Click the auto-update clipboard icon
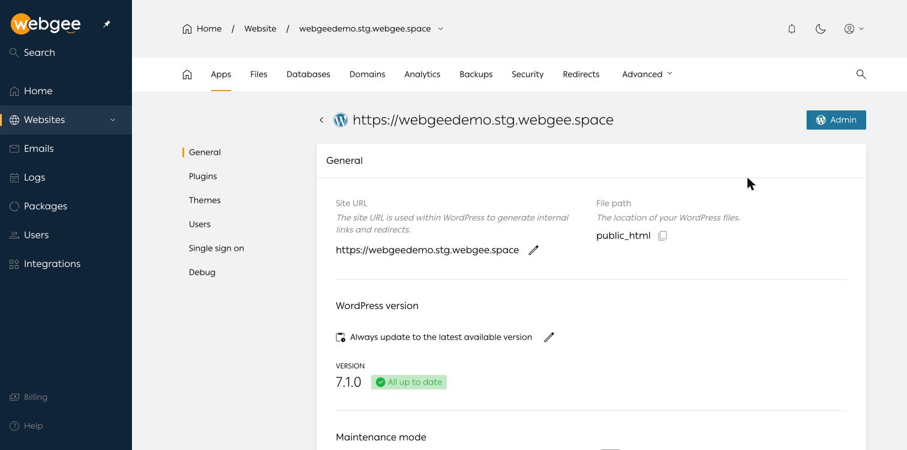The height and width of the screenshot is (450, 907). 341,337
